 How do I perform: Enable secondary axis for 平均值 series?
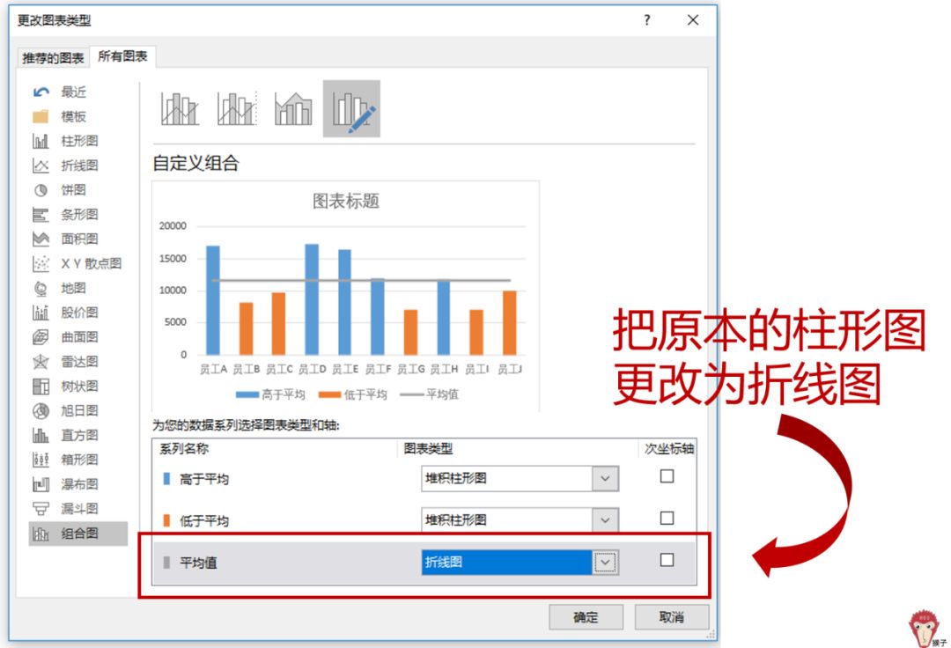tap(667, 560)
